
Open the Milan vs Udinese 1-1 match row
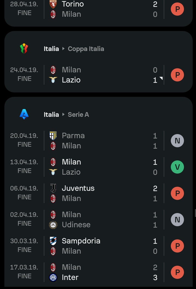click(x=99, y=220)
